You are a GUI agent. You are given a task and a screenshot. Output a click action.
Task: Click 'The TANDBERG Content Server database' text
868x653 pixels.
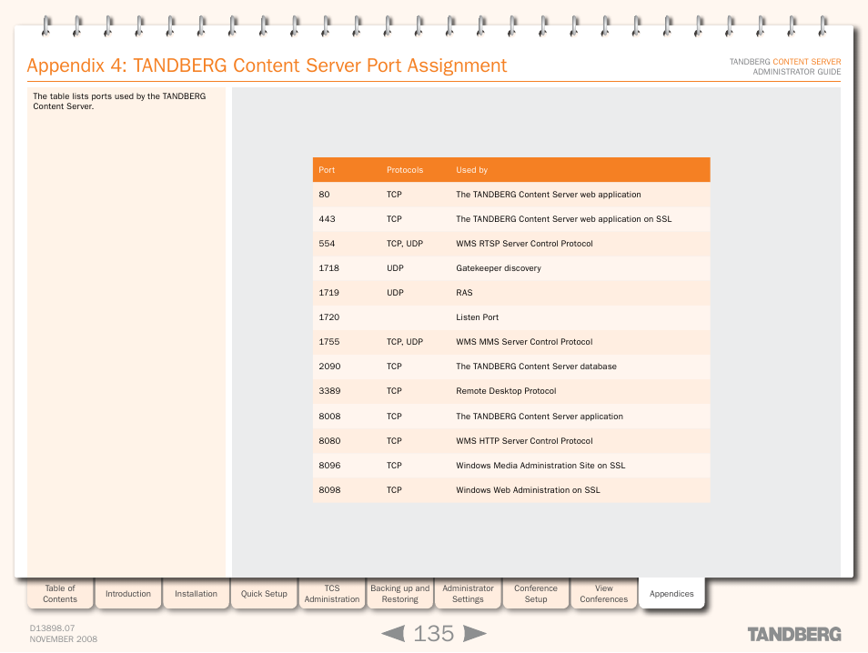pos(536,367)
